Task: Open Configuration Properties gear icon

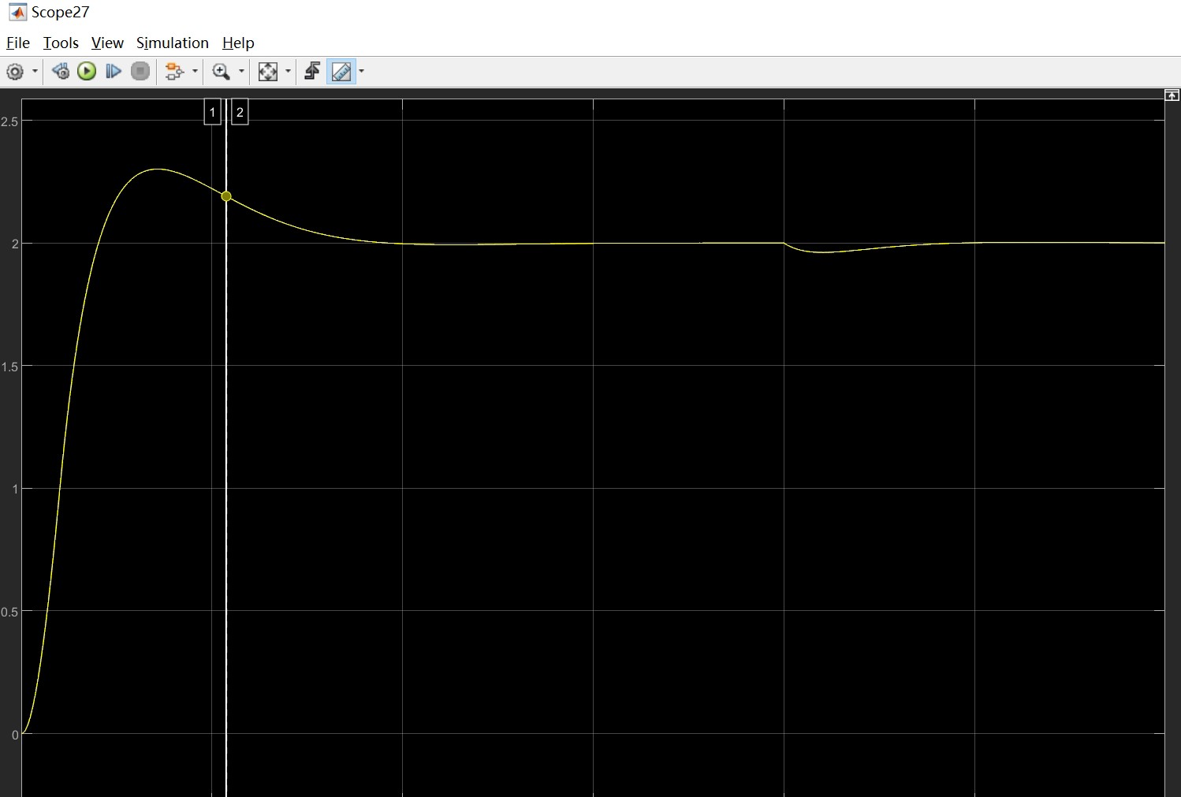Action: 15,72
